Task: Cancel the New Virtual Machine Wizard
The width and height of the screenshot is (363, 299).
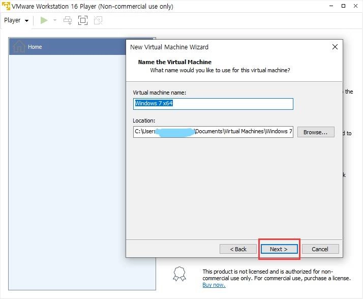Action: [320, 249]
